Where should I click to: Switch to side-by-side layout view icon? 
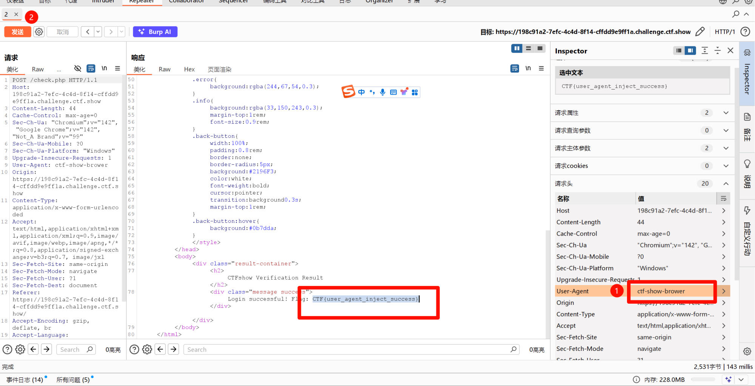[516, 48]
